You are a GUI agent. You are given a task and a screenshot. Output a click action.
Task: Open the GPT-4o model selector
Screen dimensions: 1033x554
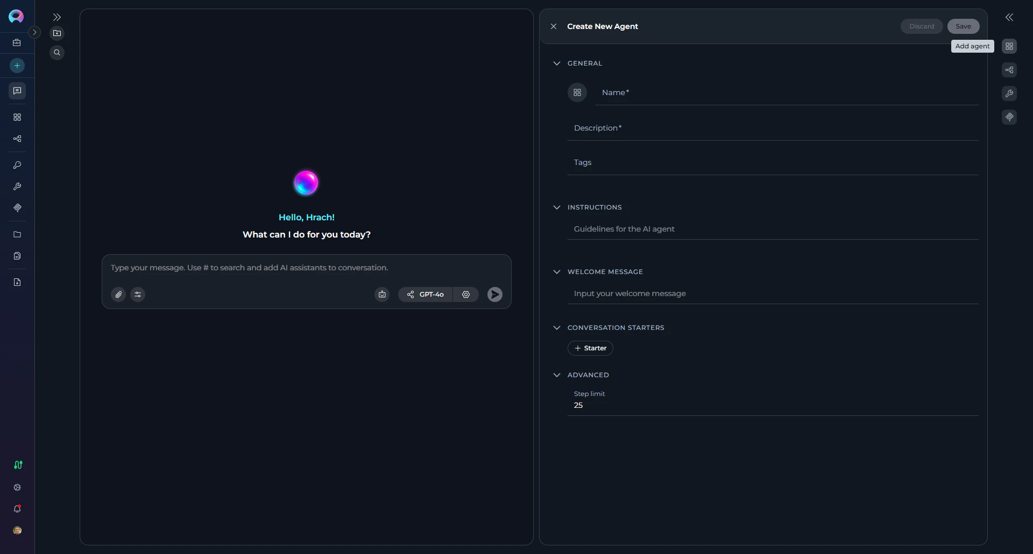click(425, 294)
